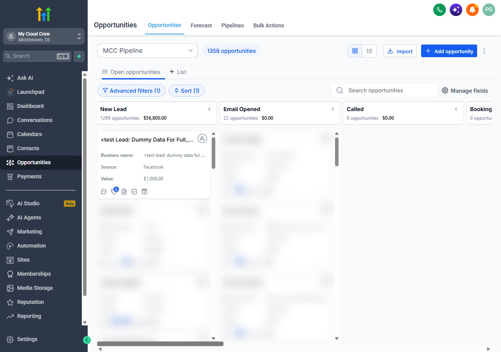Screen dimensions: 501x352
Task: Click the Facebook source value on the card
Action: [153, 167]
